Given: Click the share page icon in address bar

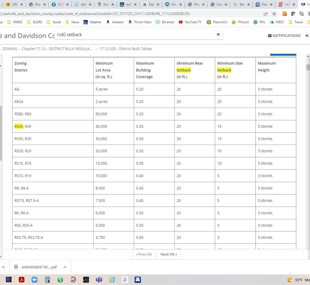Looking at the screenshot, I should point(266,14).
